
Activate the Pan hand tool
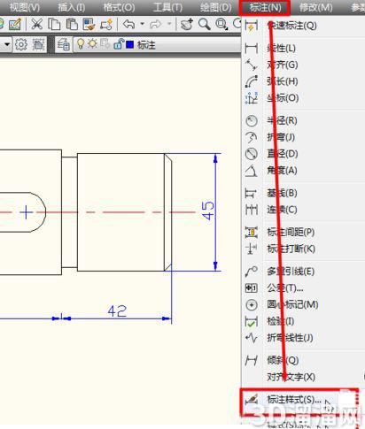pyautogui.click(x=187, y=24)
